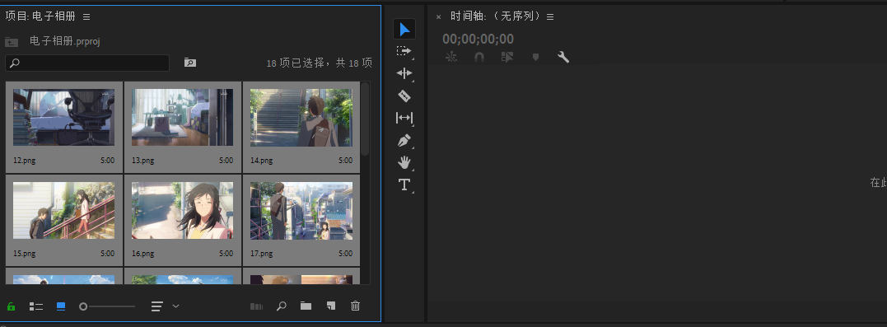Click Automate to Sequence button
Screen dimensions: 887x327
[256, 306]
